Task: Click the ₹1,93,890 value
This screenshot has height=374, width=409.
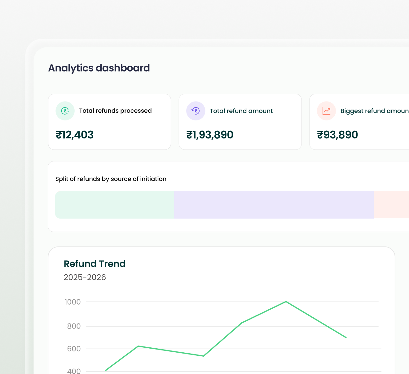Action: (x=210, y=135)
